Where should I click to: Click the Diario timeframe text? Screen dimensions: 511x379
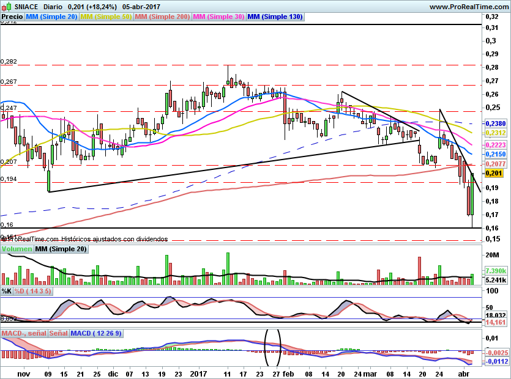[x=53, y=7]
